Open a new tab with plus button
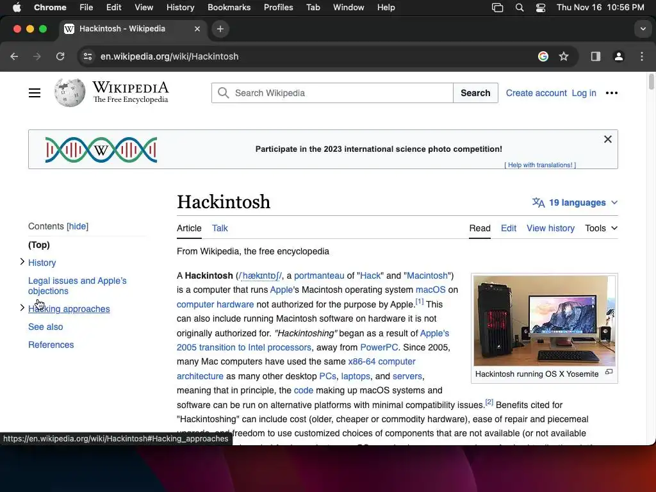656x492 pixels. (x=220, y=29)
